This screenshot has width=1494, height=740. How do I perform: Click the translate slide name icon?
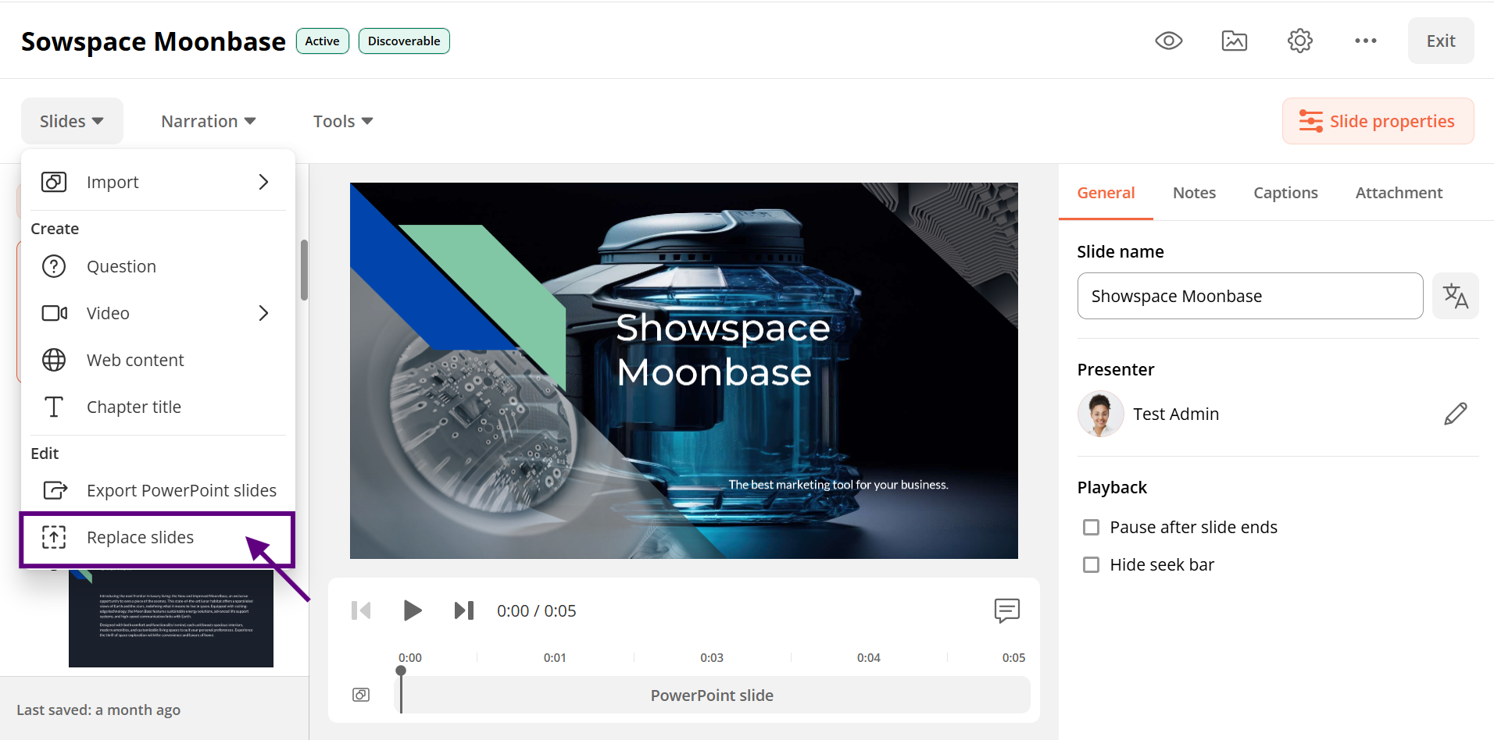click(1455, 296)
